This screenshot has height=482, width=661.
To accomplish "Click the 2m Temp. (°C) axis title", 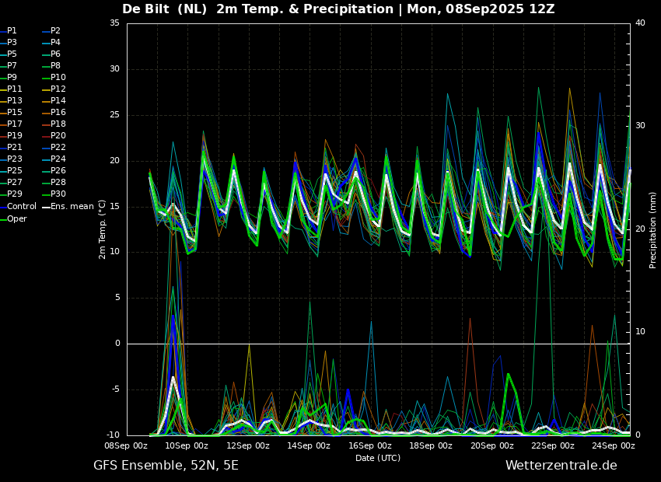I will (102, 229).
